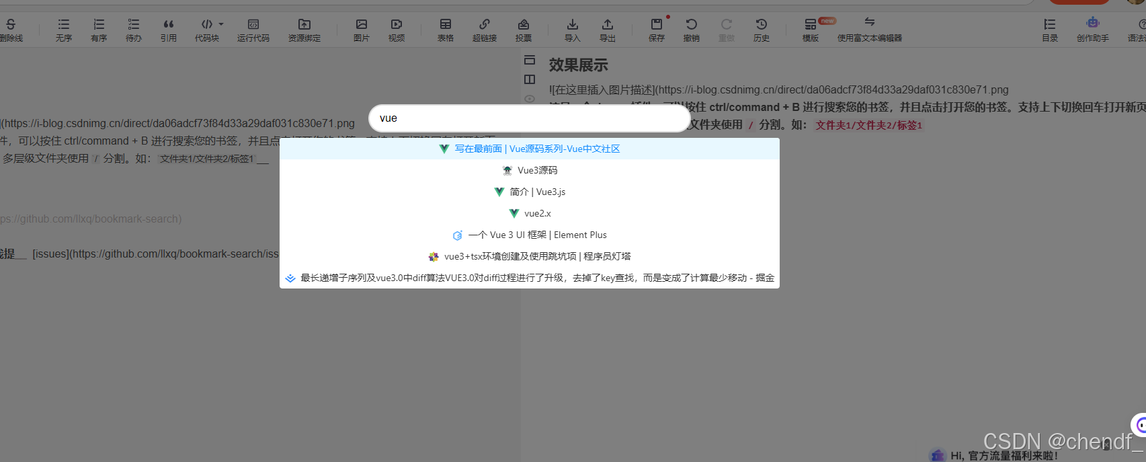The width and height of the screenshot is (1146, 462).
Task: Open result '写在最前面 | Vue源码系列-Vue中文社区'
Action: tap(530, 149)
